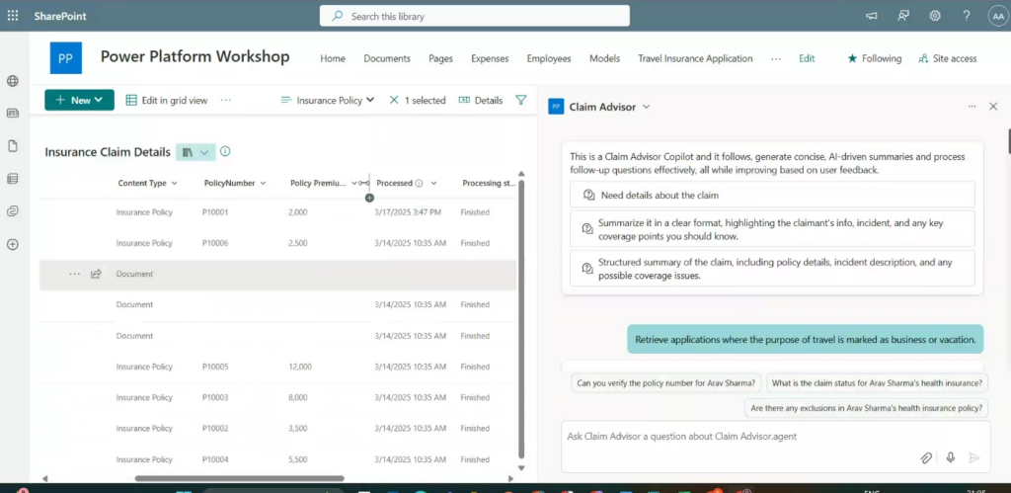Click the microphone icon in chat box
Viewport: 1011px width, 493px height.
point(950,457)
